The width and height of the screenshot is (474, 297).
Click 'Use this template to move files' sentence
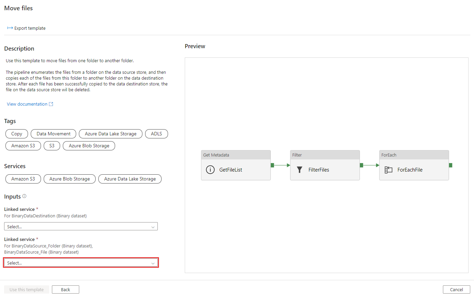70,61
